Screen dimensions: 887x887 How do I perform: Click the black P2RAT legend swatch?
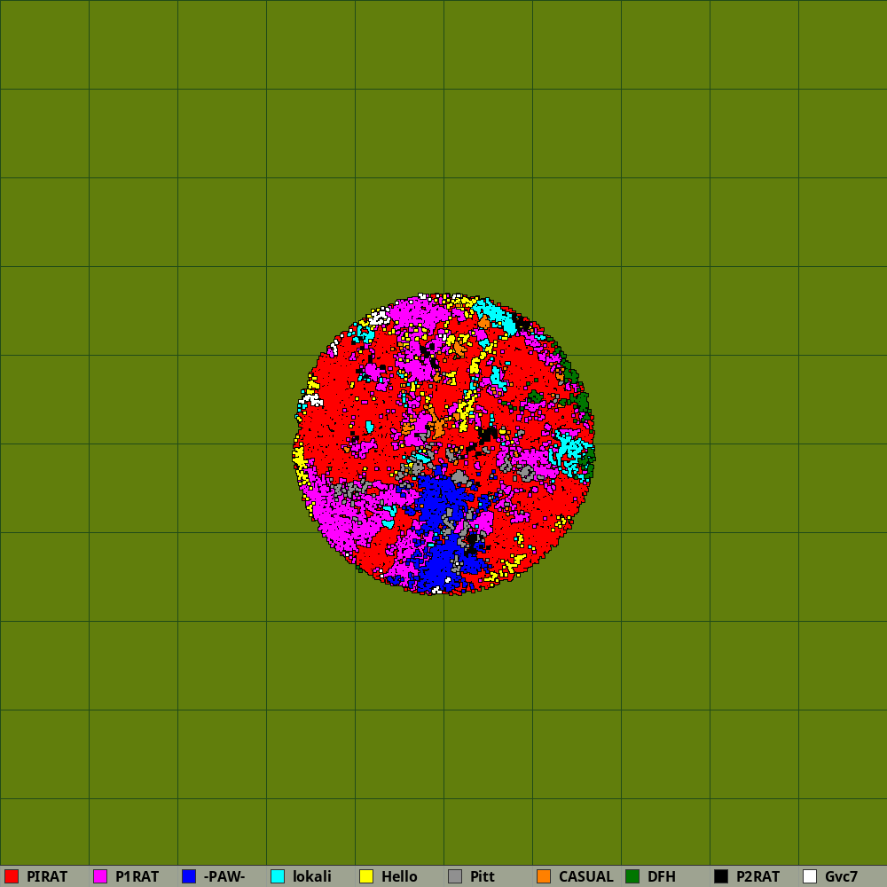click(x=721, y=876)
